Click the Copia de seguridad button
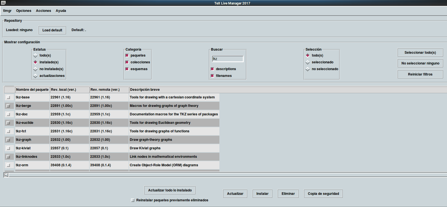The width and height of the screenshot is (447, 207). [323, 194]
